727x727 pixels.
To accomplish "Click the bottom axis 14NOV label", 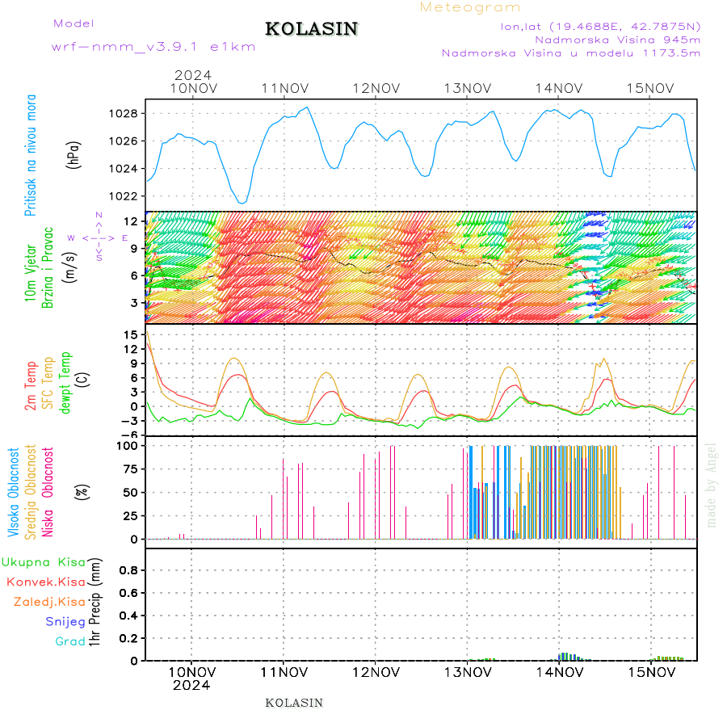I will point(560,672).
